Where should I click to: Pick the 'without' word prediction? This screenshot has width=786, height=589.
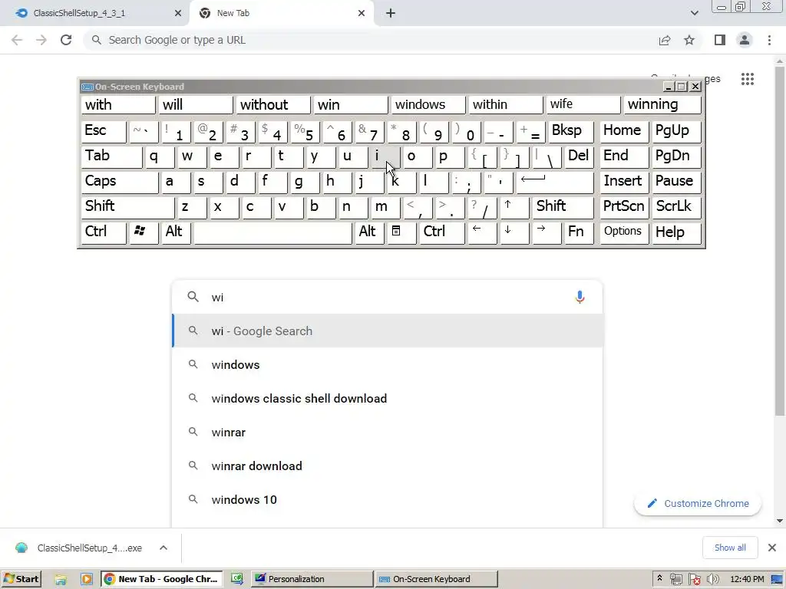tap(273, 104)
